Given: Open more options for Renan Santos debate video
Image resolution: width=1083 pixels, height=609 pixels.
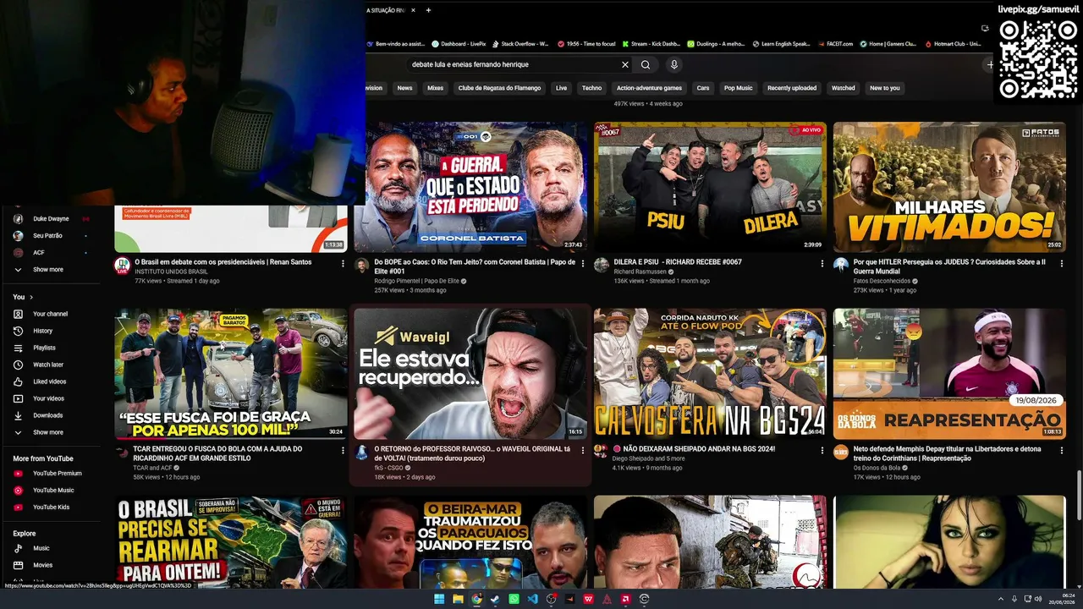Looking at the screenshot, I should pos(343,264).
